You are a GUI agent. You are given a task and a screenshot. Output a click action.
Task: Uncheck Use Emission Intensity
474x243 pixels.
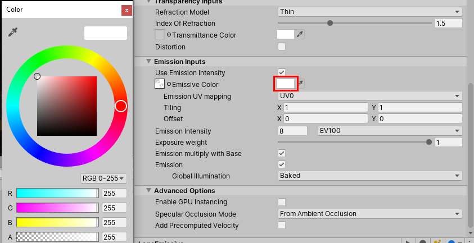click(x=282, y=72)
